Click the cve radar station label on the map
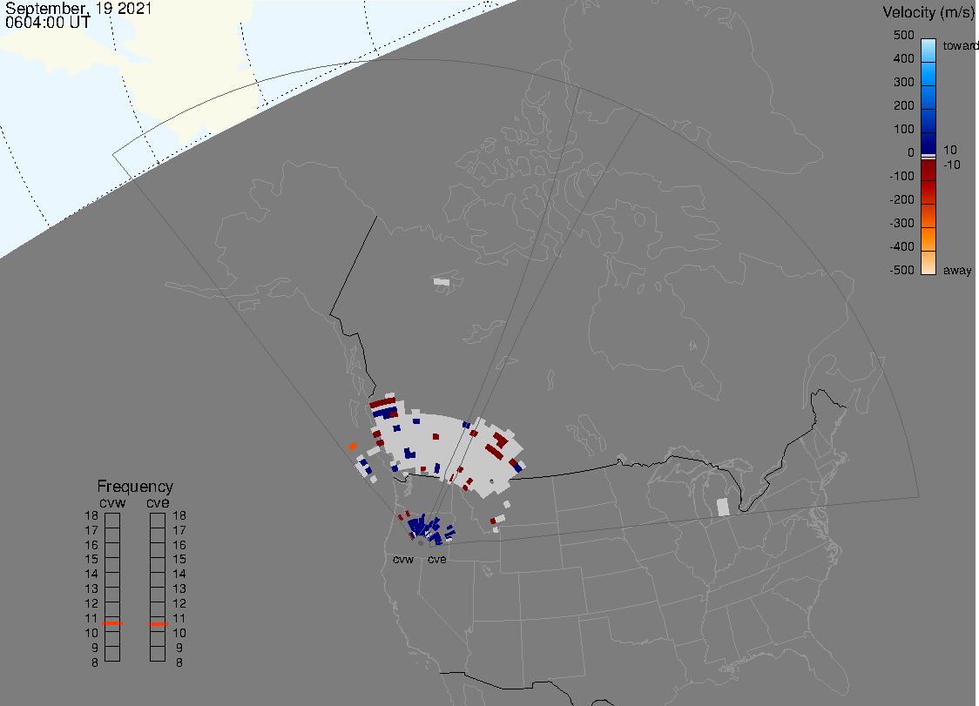 [436, 560]
